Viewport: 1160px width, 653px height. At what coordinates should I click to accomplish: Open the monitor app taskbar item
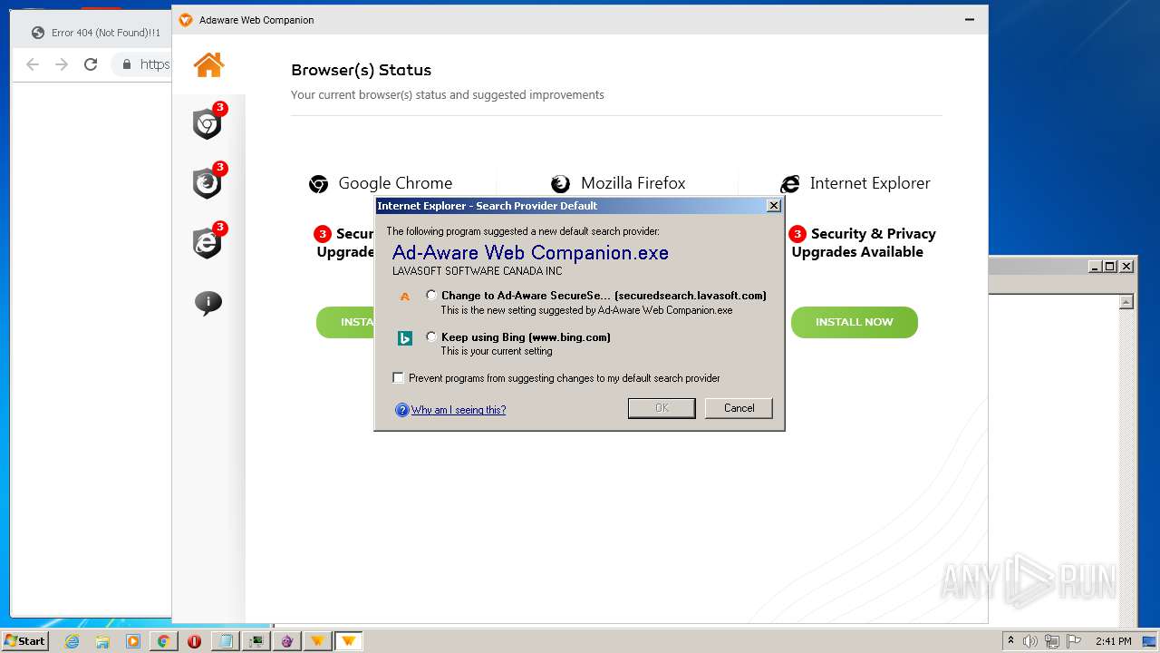(x=256, y=641)
